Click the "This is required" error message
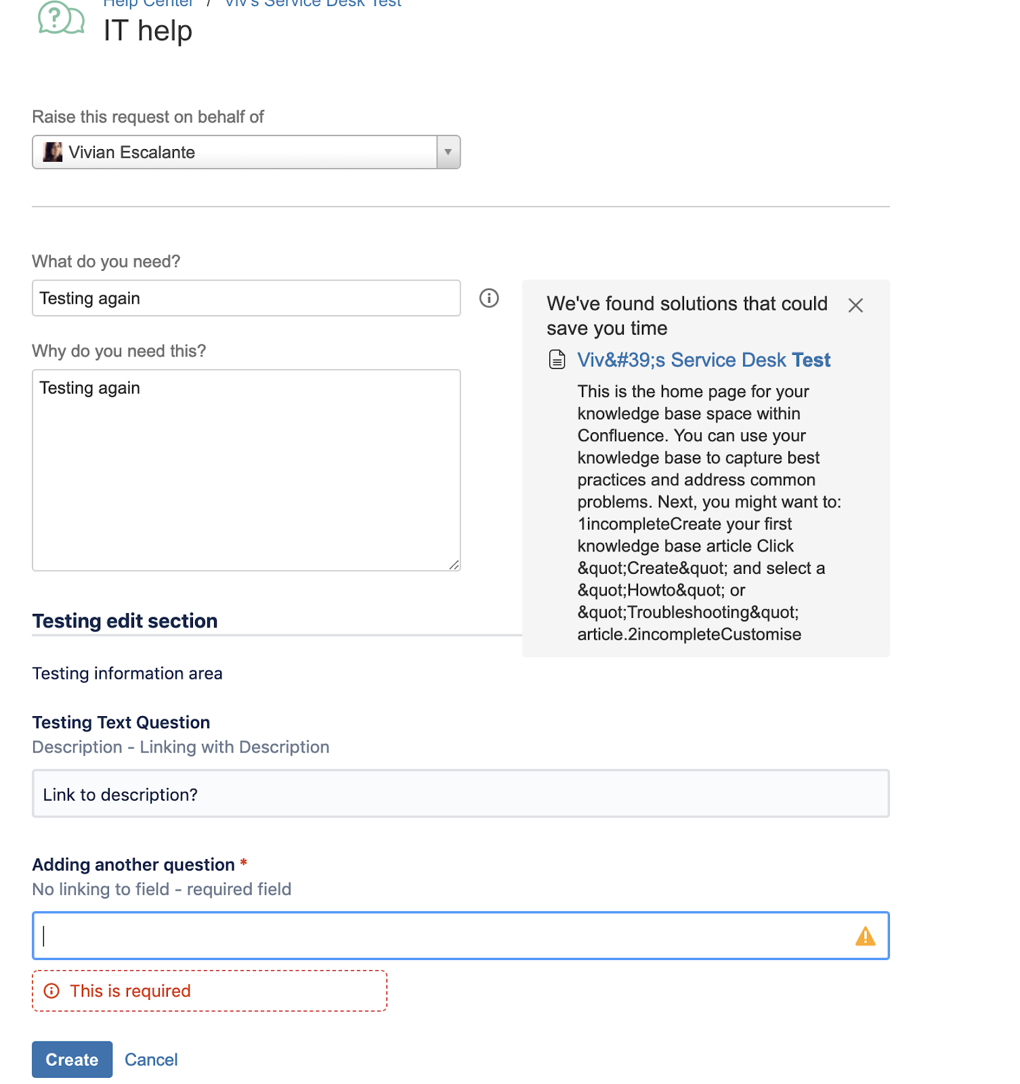1020x1084 pixels. (131, 991)
